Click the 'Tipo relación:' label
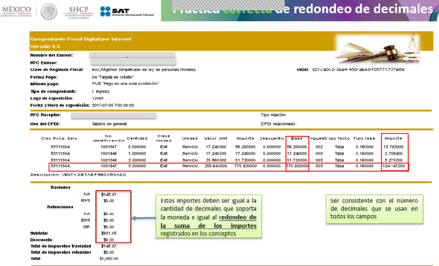Viewport: 439px width, 266px height. [x=273, y=115]
